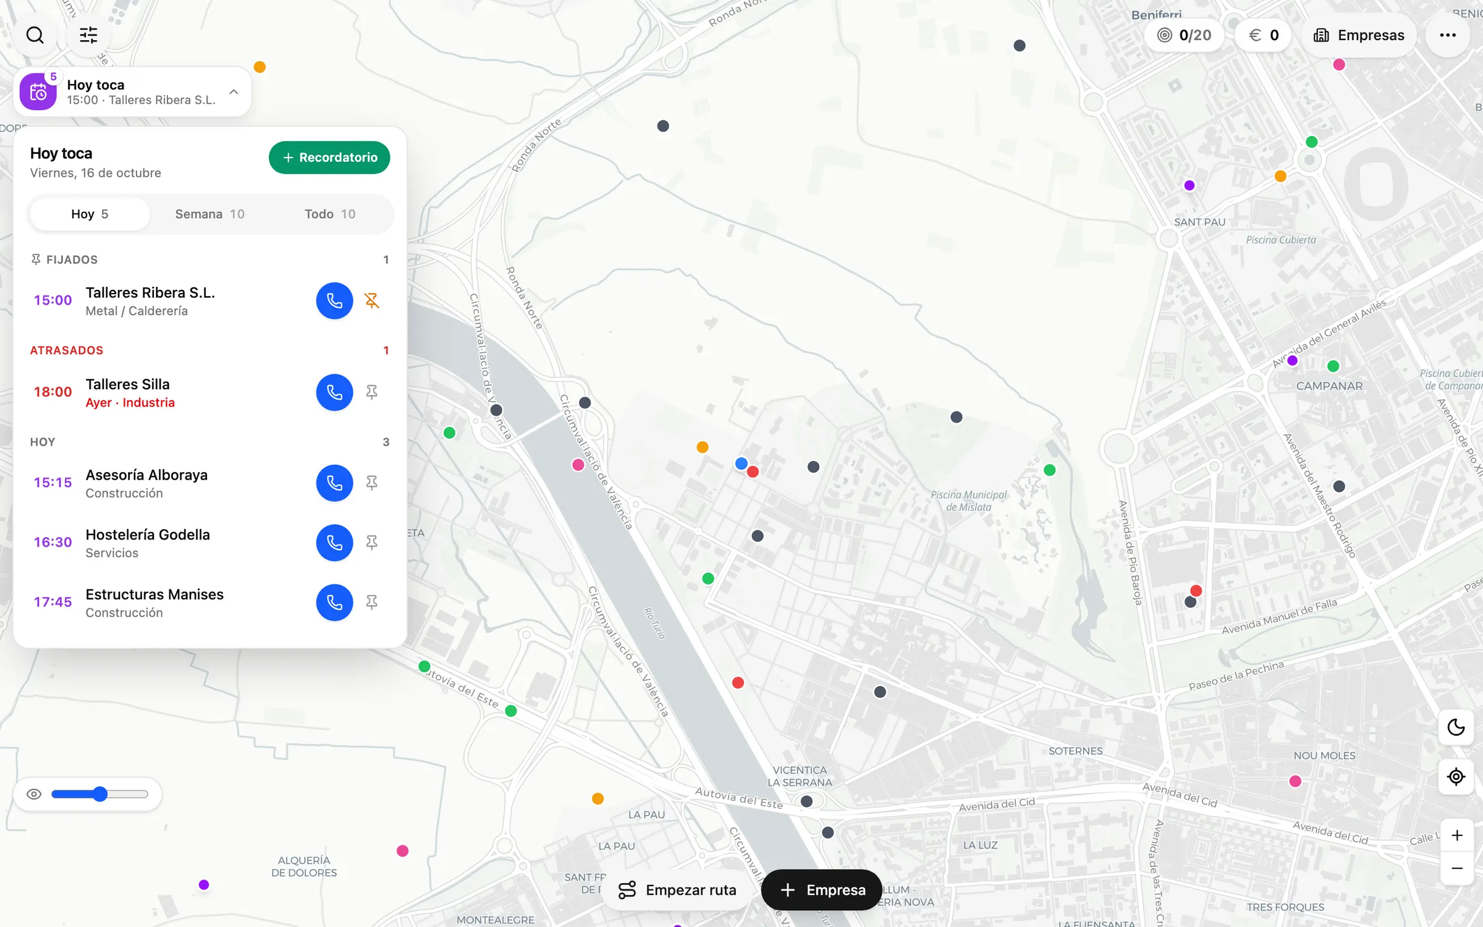The width and height of the screenshot is (1483, 927).
Task: Add a new Recordatorio
Action: pyautogui.click(x=329, y=158)
